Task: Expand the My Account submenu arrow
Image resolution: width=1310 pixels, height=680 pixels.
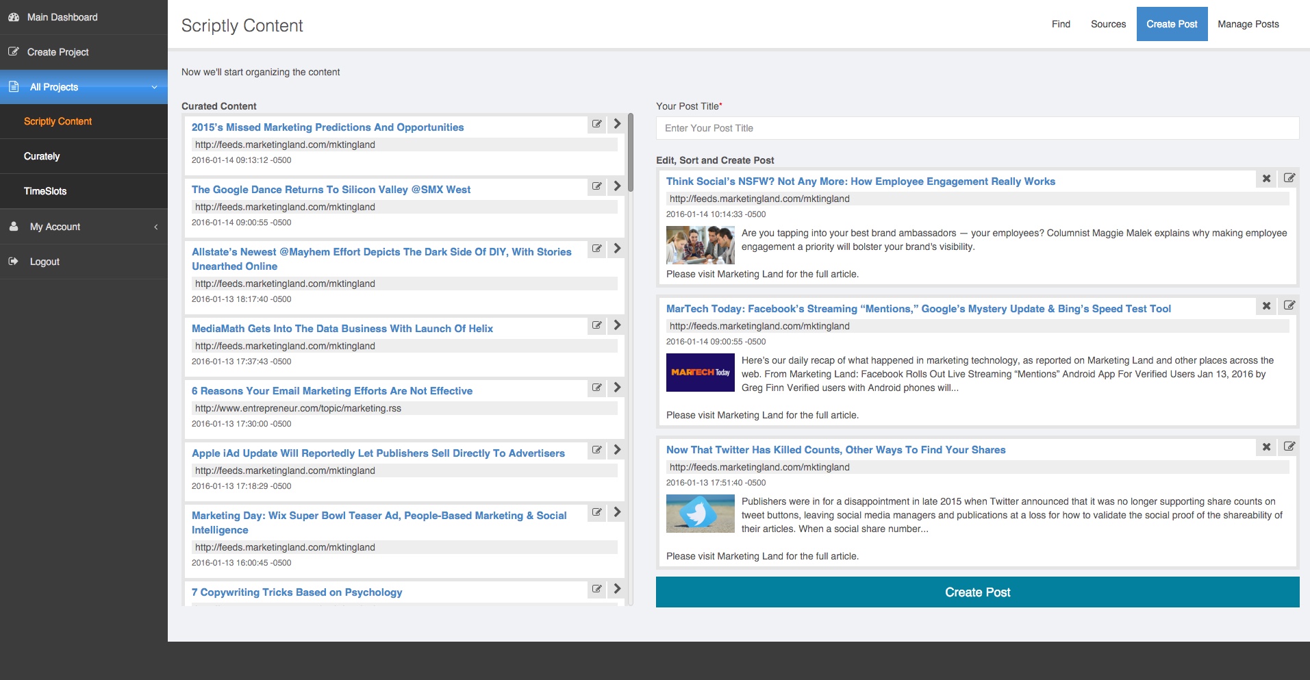Action: click(x=155, y=227)
